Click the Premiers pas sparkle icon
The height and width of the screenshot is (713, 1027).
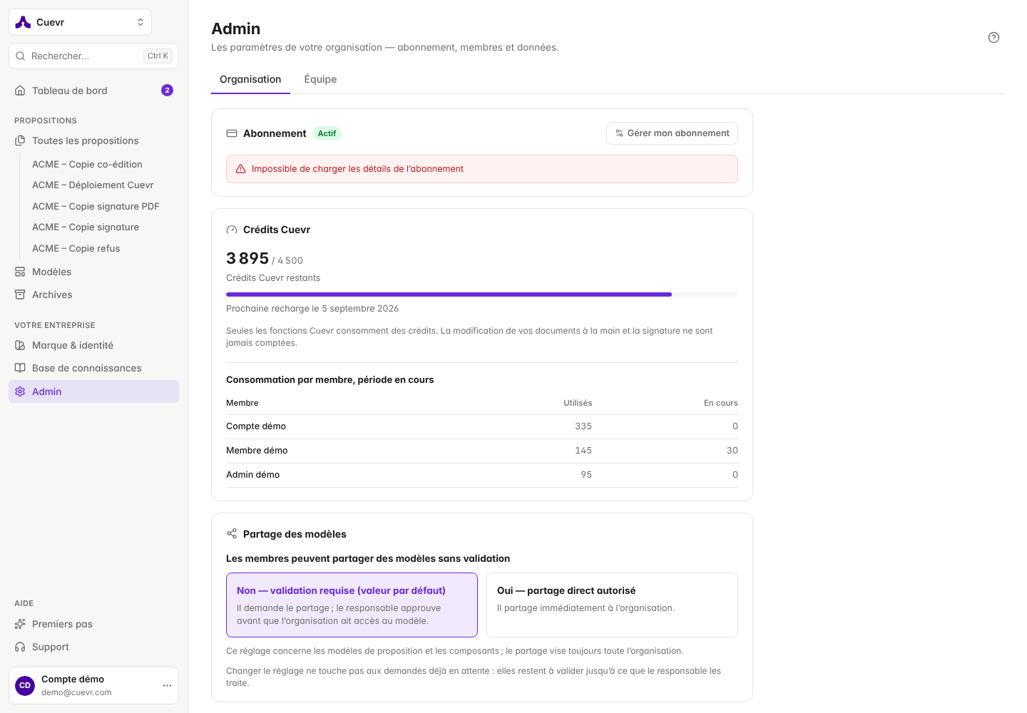(x=20, y=624)
